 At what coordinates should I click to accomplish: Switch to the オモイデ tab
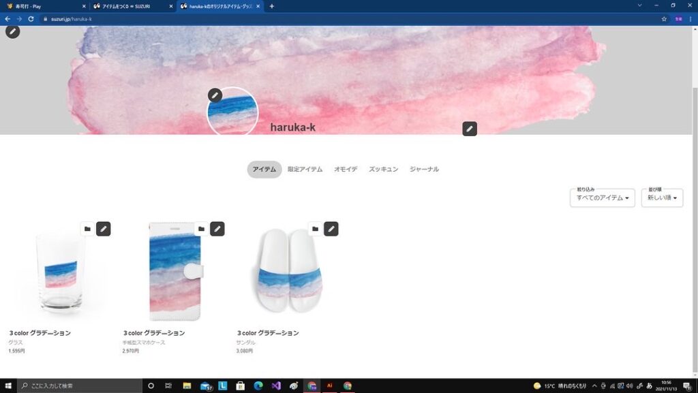[346, 170]
